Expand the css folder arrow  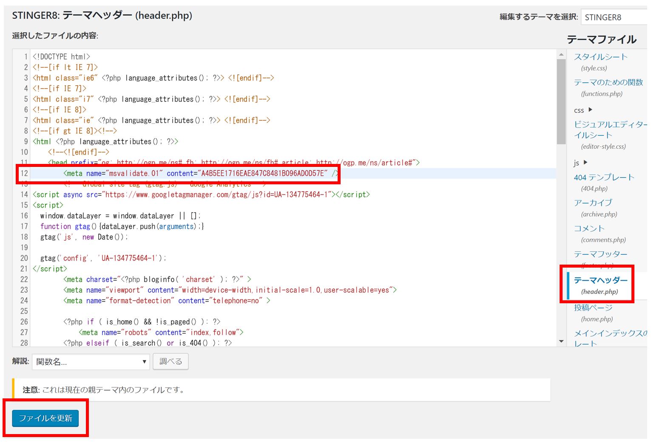pos(590,110)
